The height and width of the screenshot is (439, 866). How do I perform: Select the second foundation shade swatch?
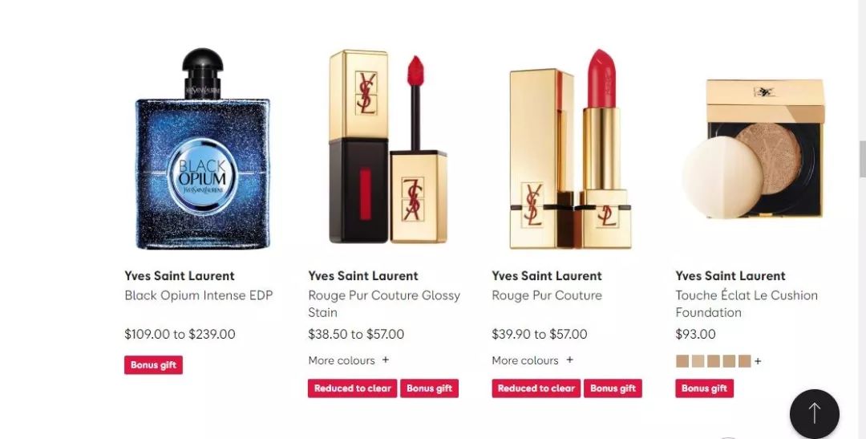pyautogui.click(x=698, y=361)
